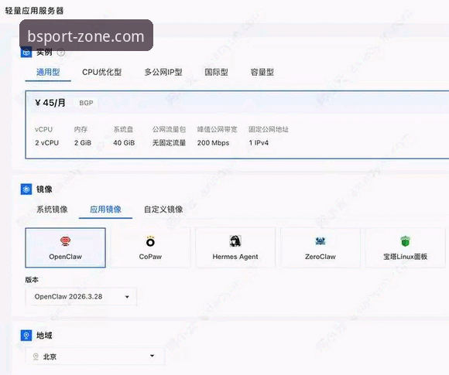Switch to the 通用型 tab
Screen dimensions: 449x375
(48, 72)
